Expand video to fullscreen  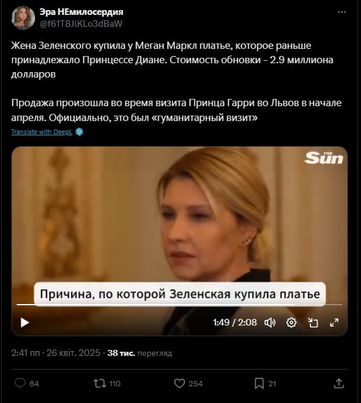[334, 323]
